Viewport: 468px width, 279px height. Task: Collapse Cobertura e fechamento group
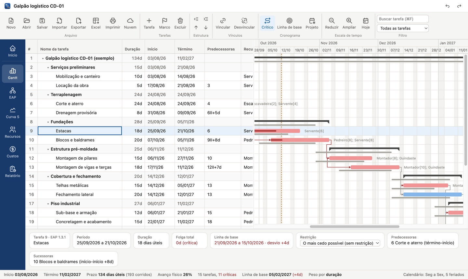point(48,177)
